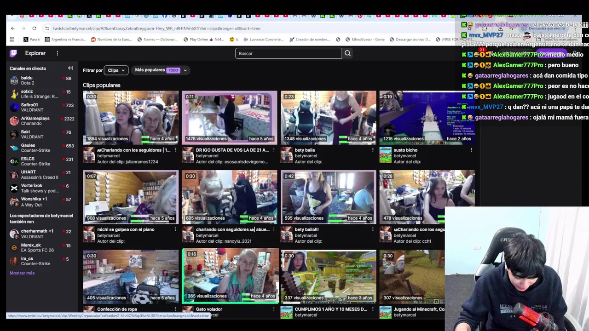Open options menu for the susto bicho clip
Screen dimensions: 589x331
[x=471, y=150]
